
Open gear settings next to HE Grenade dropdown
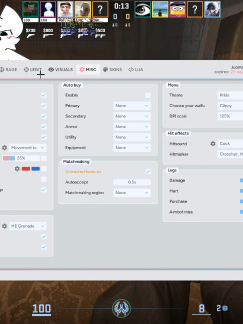coord(4,226)
